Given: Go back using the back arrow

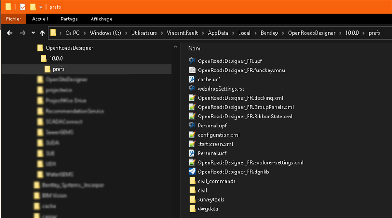Looking at the screenshot, I should coord(10,33).
